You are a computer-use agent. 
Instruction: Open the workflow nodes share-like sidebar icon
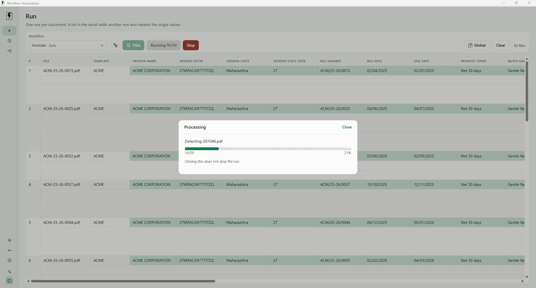coord(9,51)
